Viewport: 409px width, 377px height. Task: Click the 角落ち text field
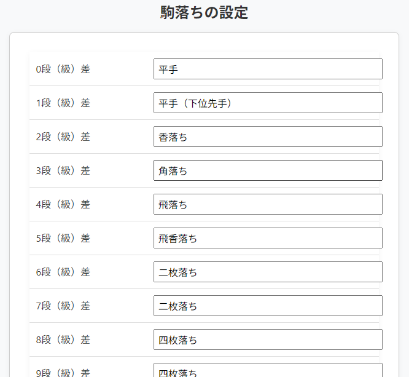coord(268,170)
